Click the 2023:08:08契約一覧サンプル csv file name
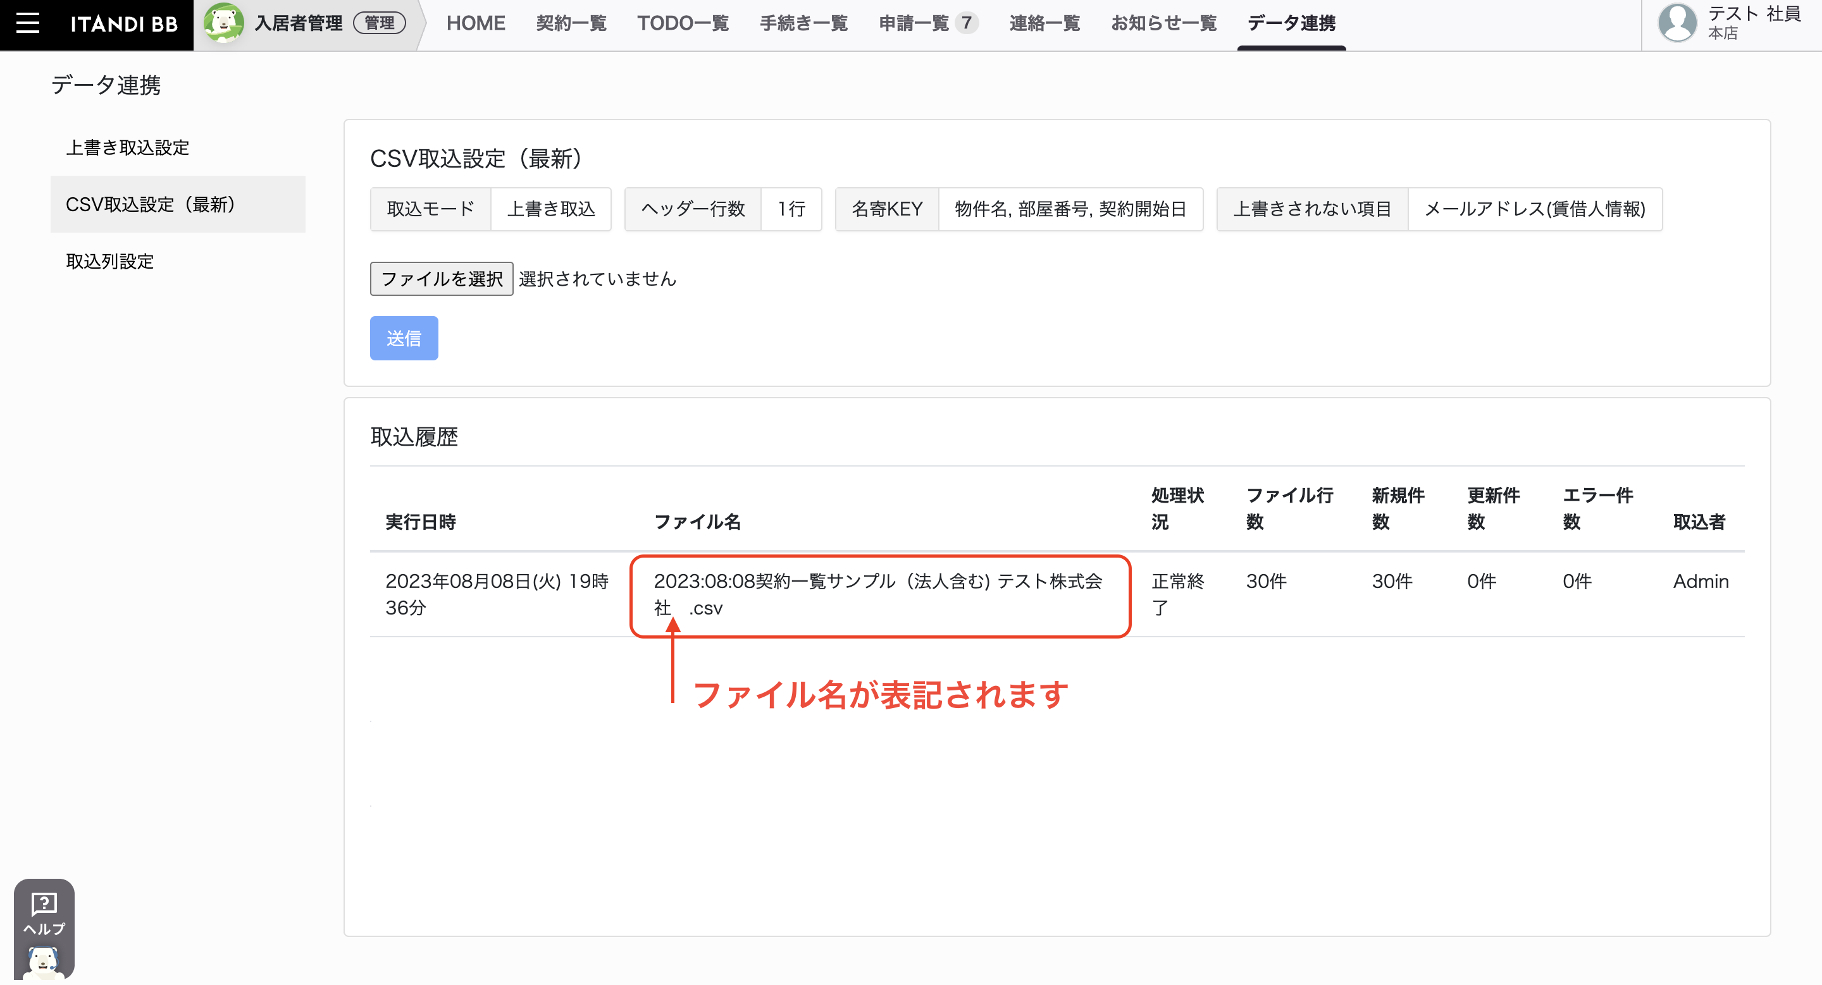This screenshot has width=1822, height=985. pyautogui.click(x=877, y=594)
